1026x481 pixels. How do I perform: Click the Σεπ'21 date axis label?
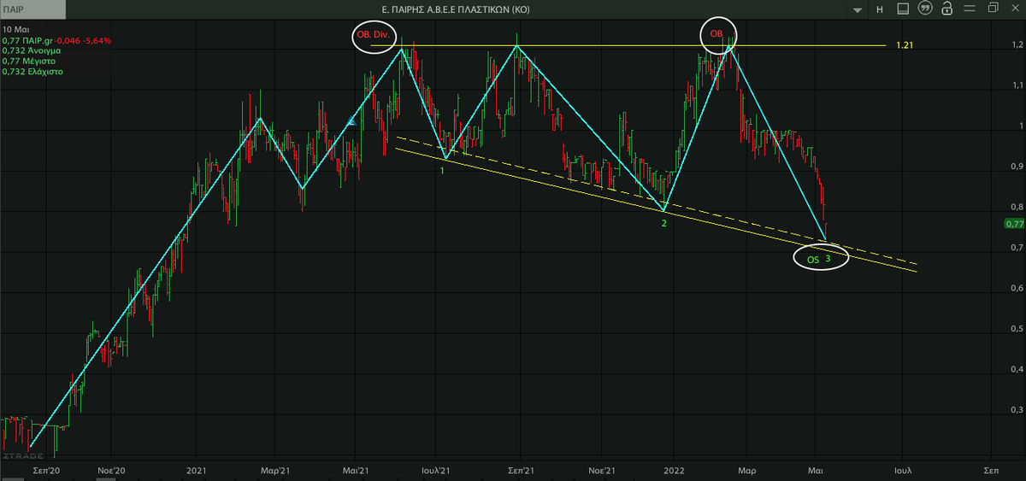[x=521, y=470]
